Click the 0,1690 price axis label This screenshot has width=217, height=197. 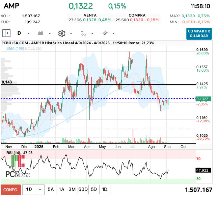coord(202,50)
